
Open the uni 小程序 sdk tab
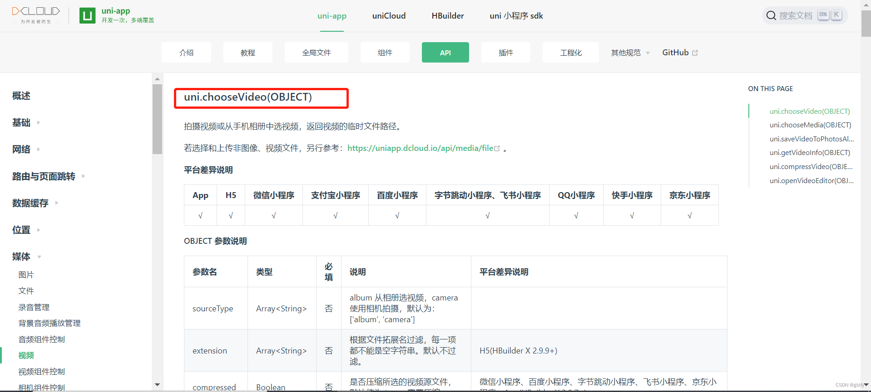click(x=516, y=16)
